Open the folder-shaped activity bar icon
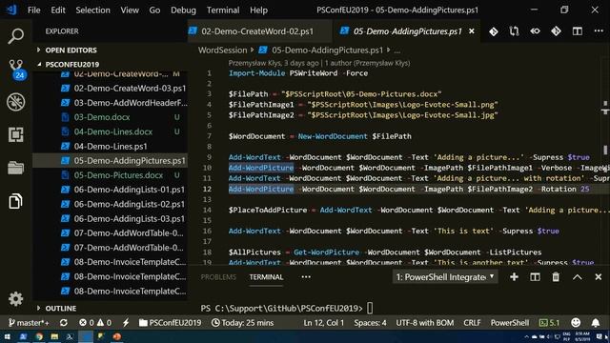 coord(15,168)
